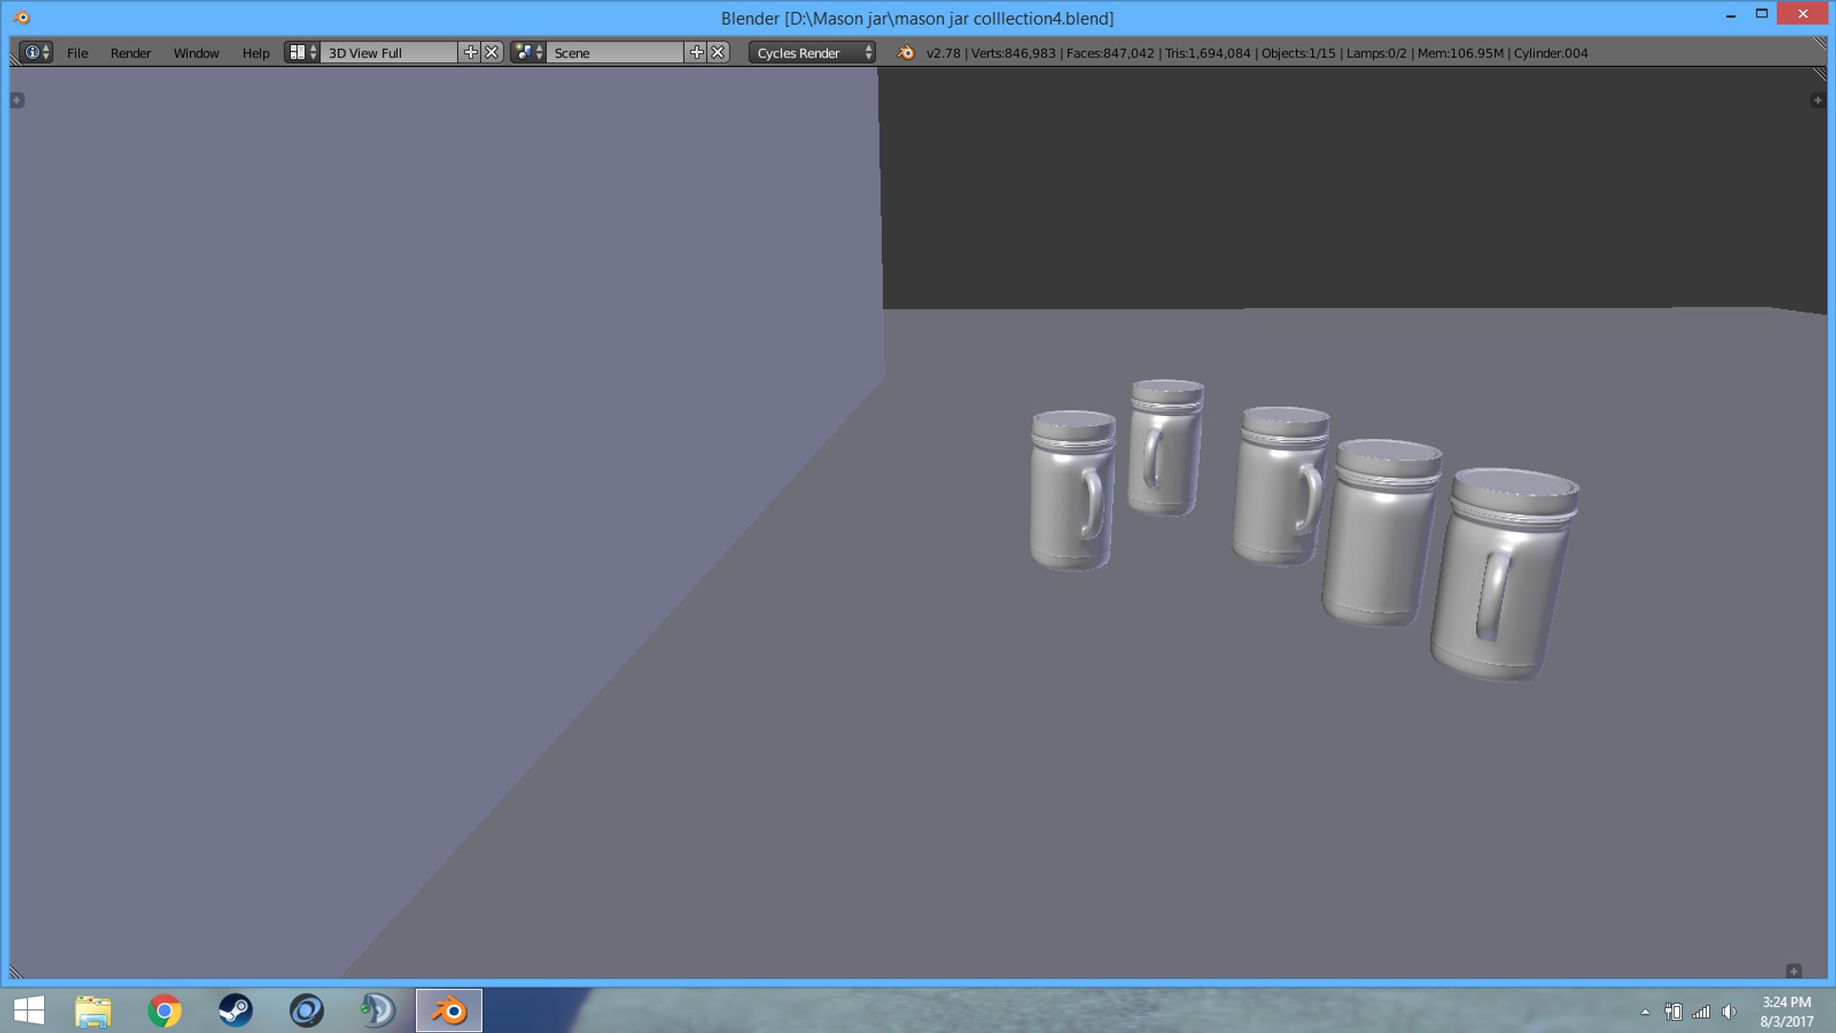Show hidden system tray icons

[x=1645, y=1011]
